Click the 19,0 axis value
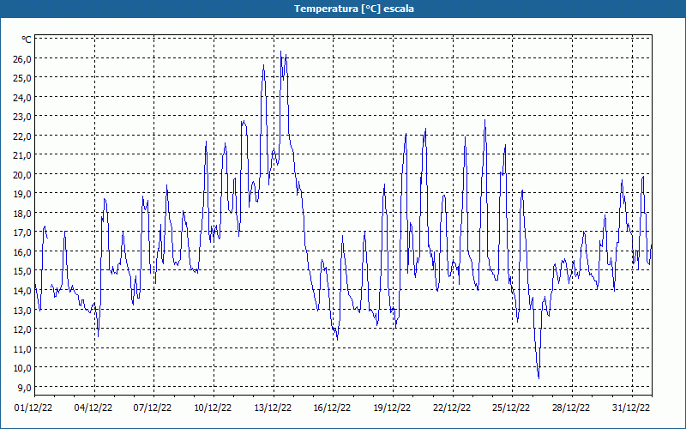 coord(22,194)
